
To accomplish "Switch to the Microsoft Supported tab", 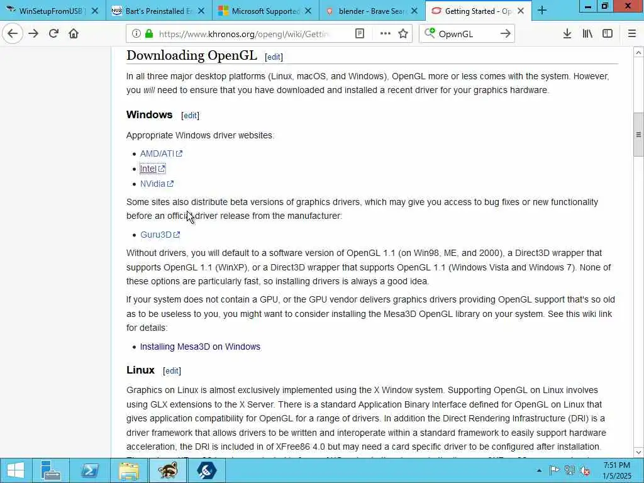I will 266,11.
